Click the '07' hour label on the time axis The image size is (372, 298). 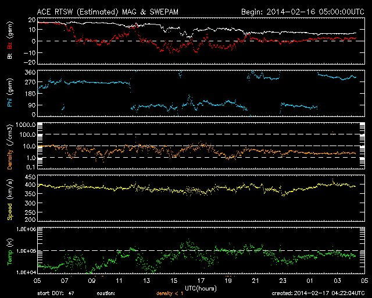(65, 281)
